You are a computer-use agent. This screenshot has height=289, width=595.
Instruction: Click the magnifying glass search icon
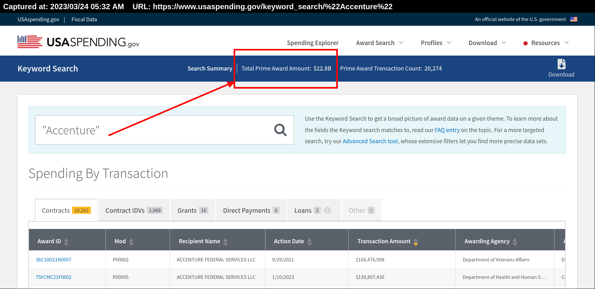click(x=280, y=130)
